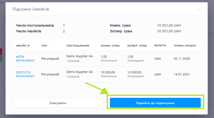
Task: Close the invoice summary dialog with X
Action: click(x=199, y=9)
